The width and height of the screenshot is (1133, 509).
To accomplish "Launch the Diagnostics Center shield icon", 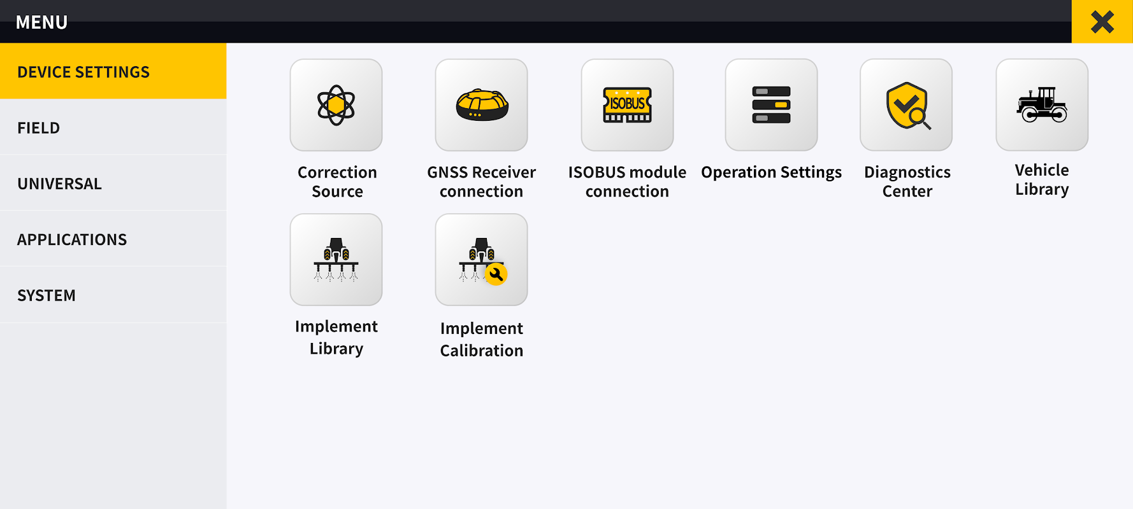I will point(906,105).
